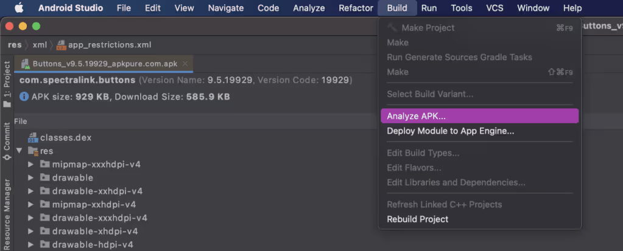Viewport: 623px width, 251px height.
Task: Expand the drawable-xxxhdpi-v4 folder
Action: tap(30, 218)
